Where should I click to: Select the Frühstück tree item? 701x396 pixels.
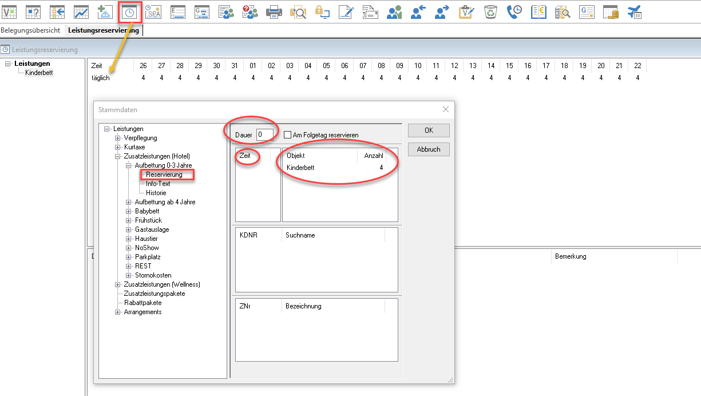[148, 220]
